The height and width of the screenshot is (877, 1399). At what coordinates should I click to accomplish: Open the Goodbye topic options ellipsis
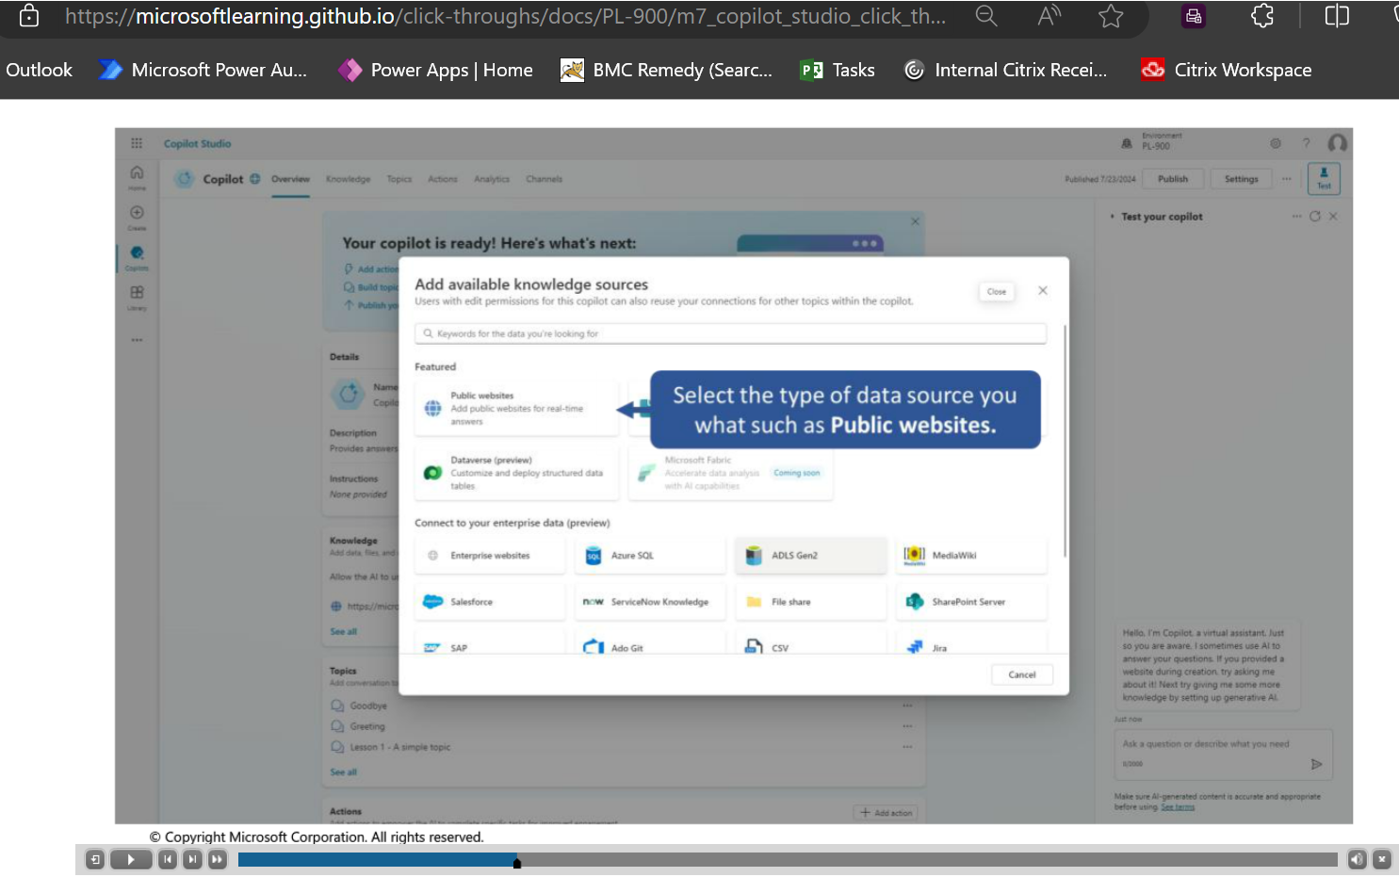tap(907, 706)
